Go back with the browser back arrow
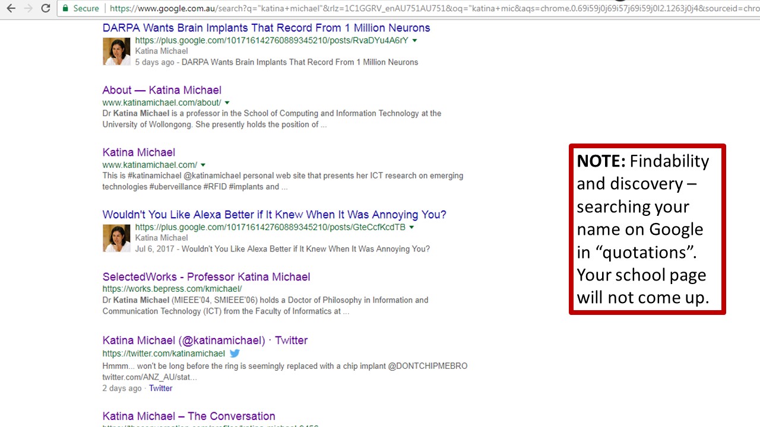 point(11,8)
